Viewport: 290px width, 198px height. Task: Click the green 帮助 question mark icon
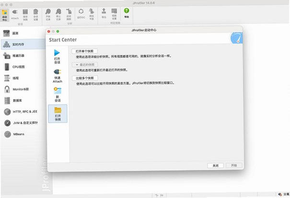pyautogui.click(x=127, y=11)
